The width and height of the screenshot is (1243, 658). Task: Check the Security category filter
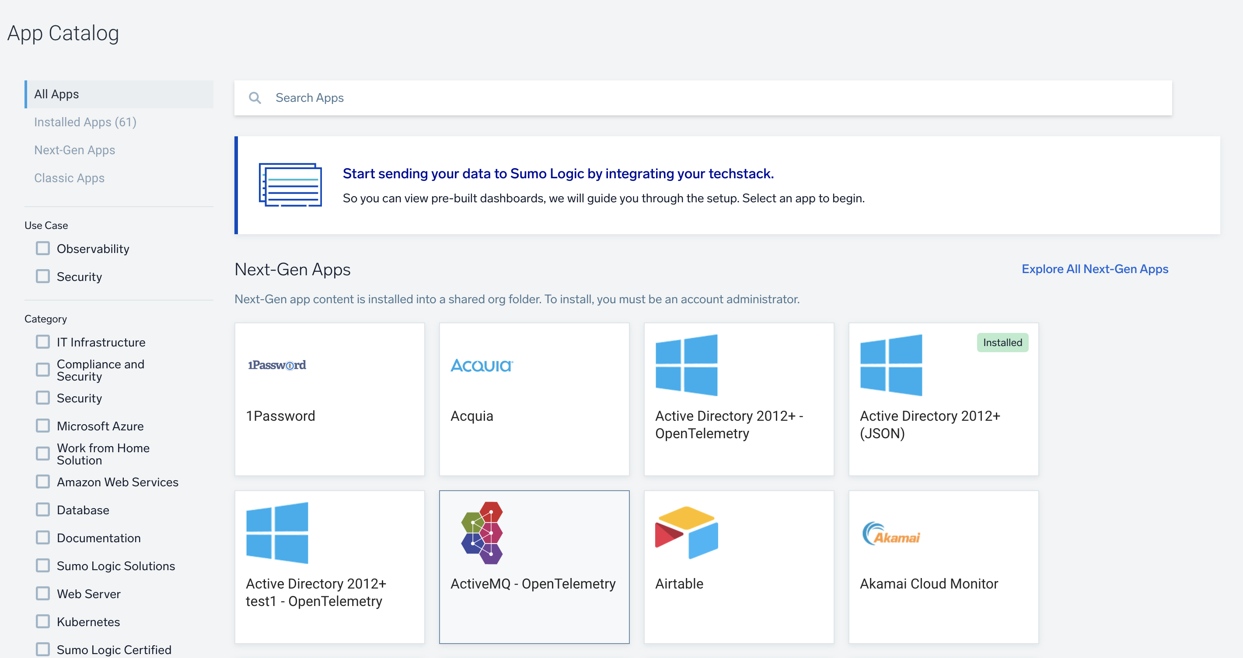[x=43, y=397]
